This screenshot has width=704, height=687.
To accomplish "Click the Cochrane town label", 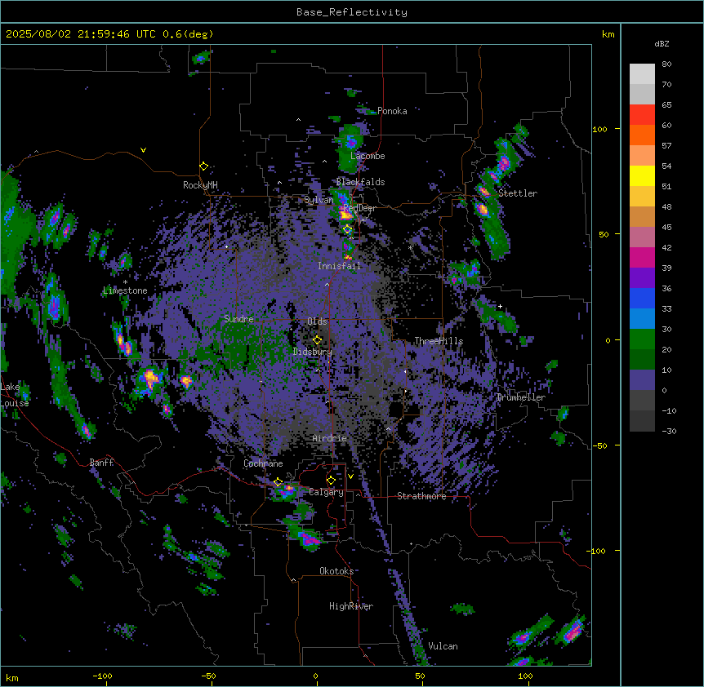I will pyautogui.click(x=263, y=463).
